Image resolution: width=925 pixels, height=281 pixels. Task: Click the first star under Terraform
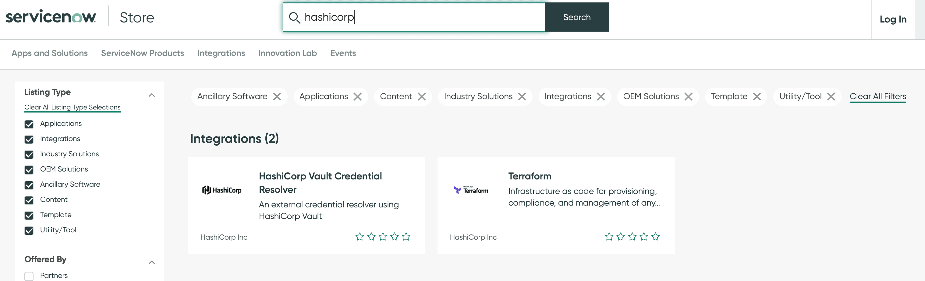609,236
